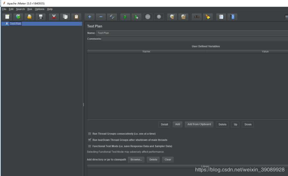This screenshot has height=176, width=288.
Task: Click the Shutdown test icon
Action: pos(159,17)
